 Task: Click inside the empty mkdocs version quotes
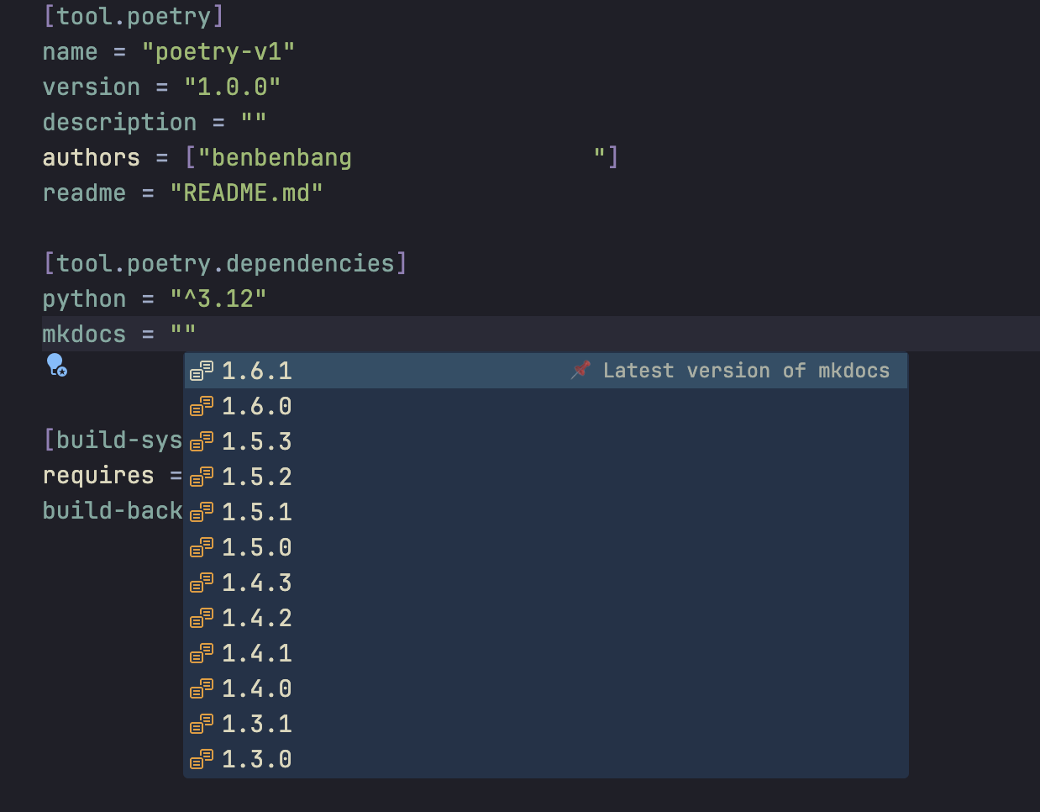click(183, 334)
